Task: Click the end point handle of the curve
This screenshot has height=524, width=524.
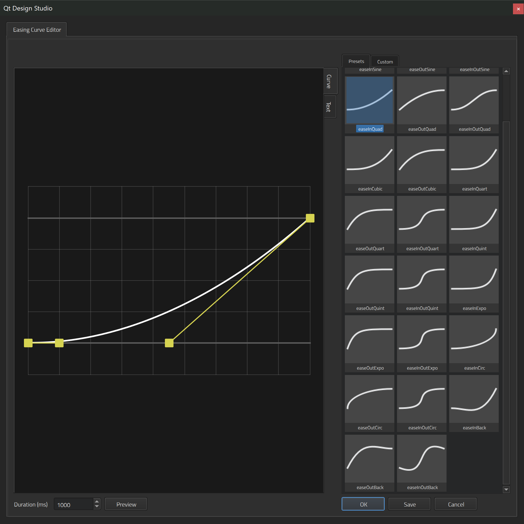Action: tap(310, 218)
